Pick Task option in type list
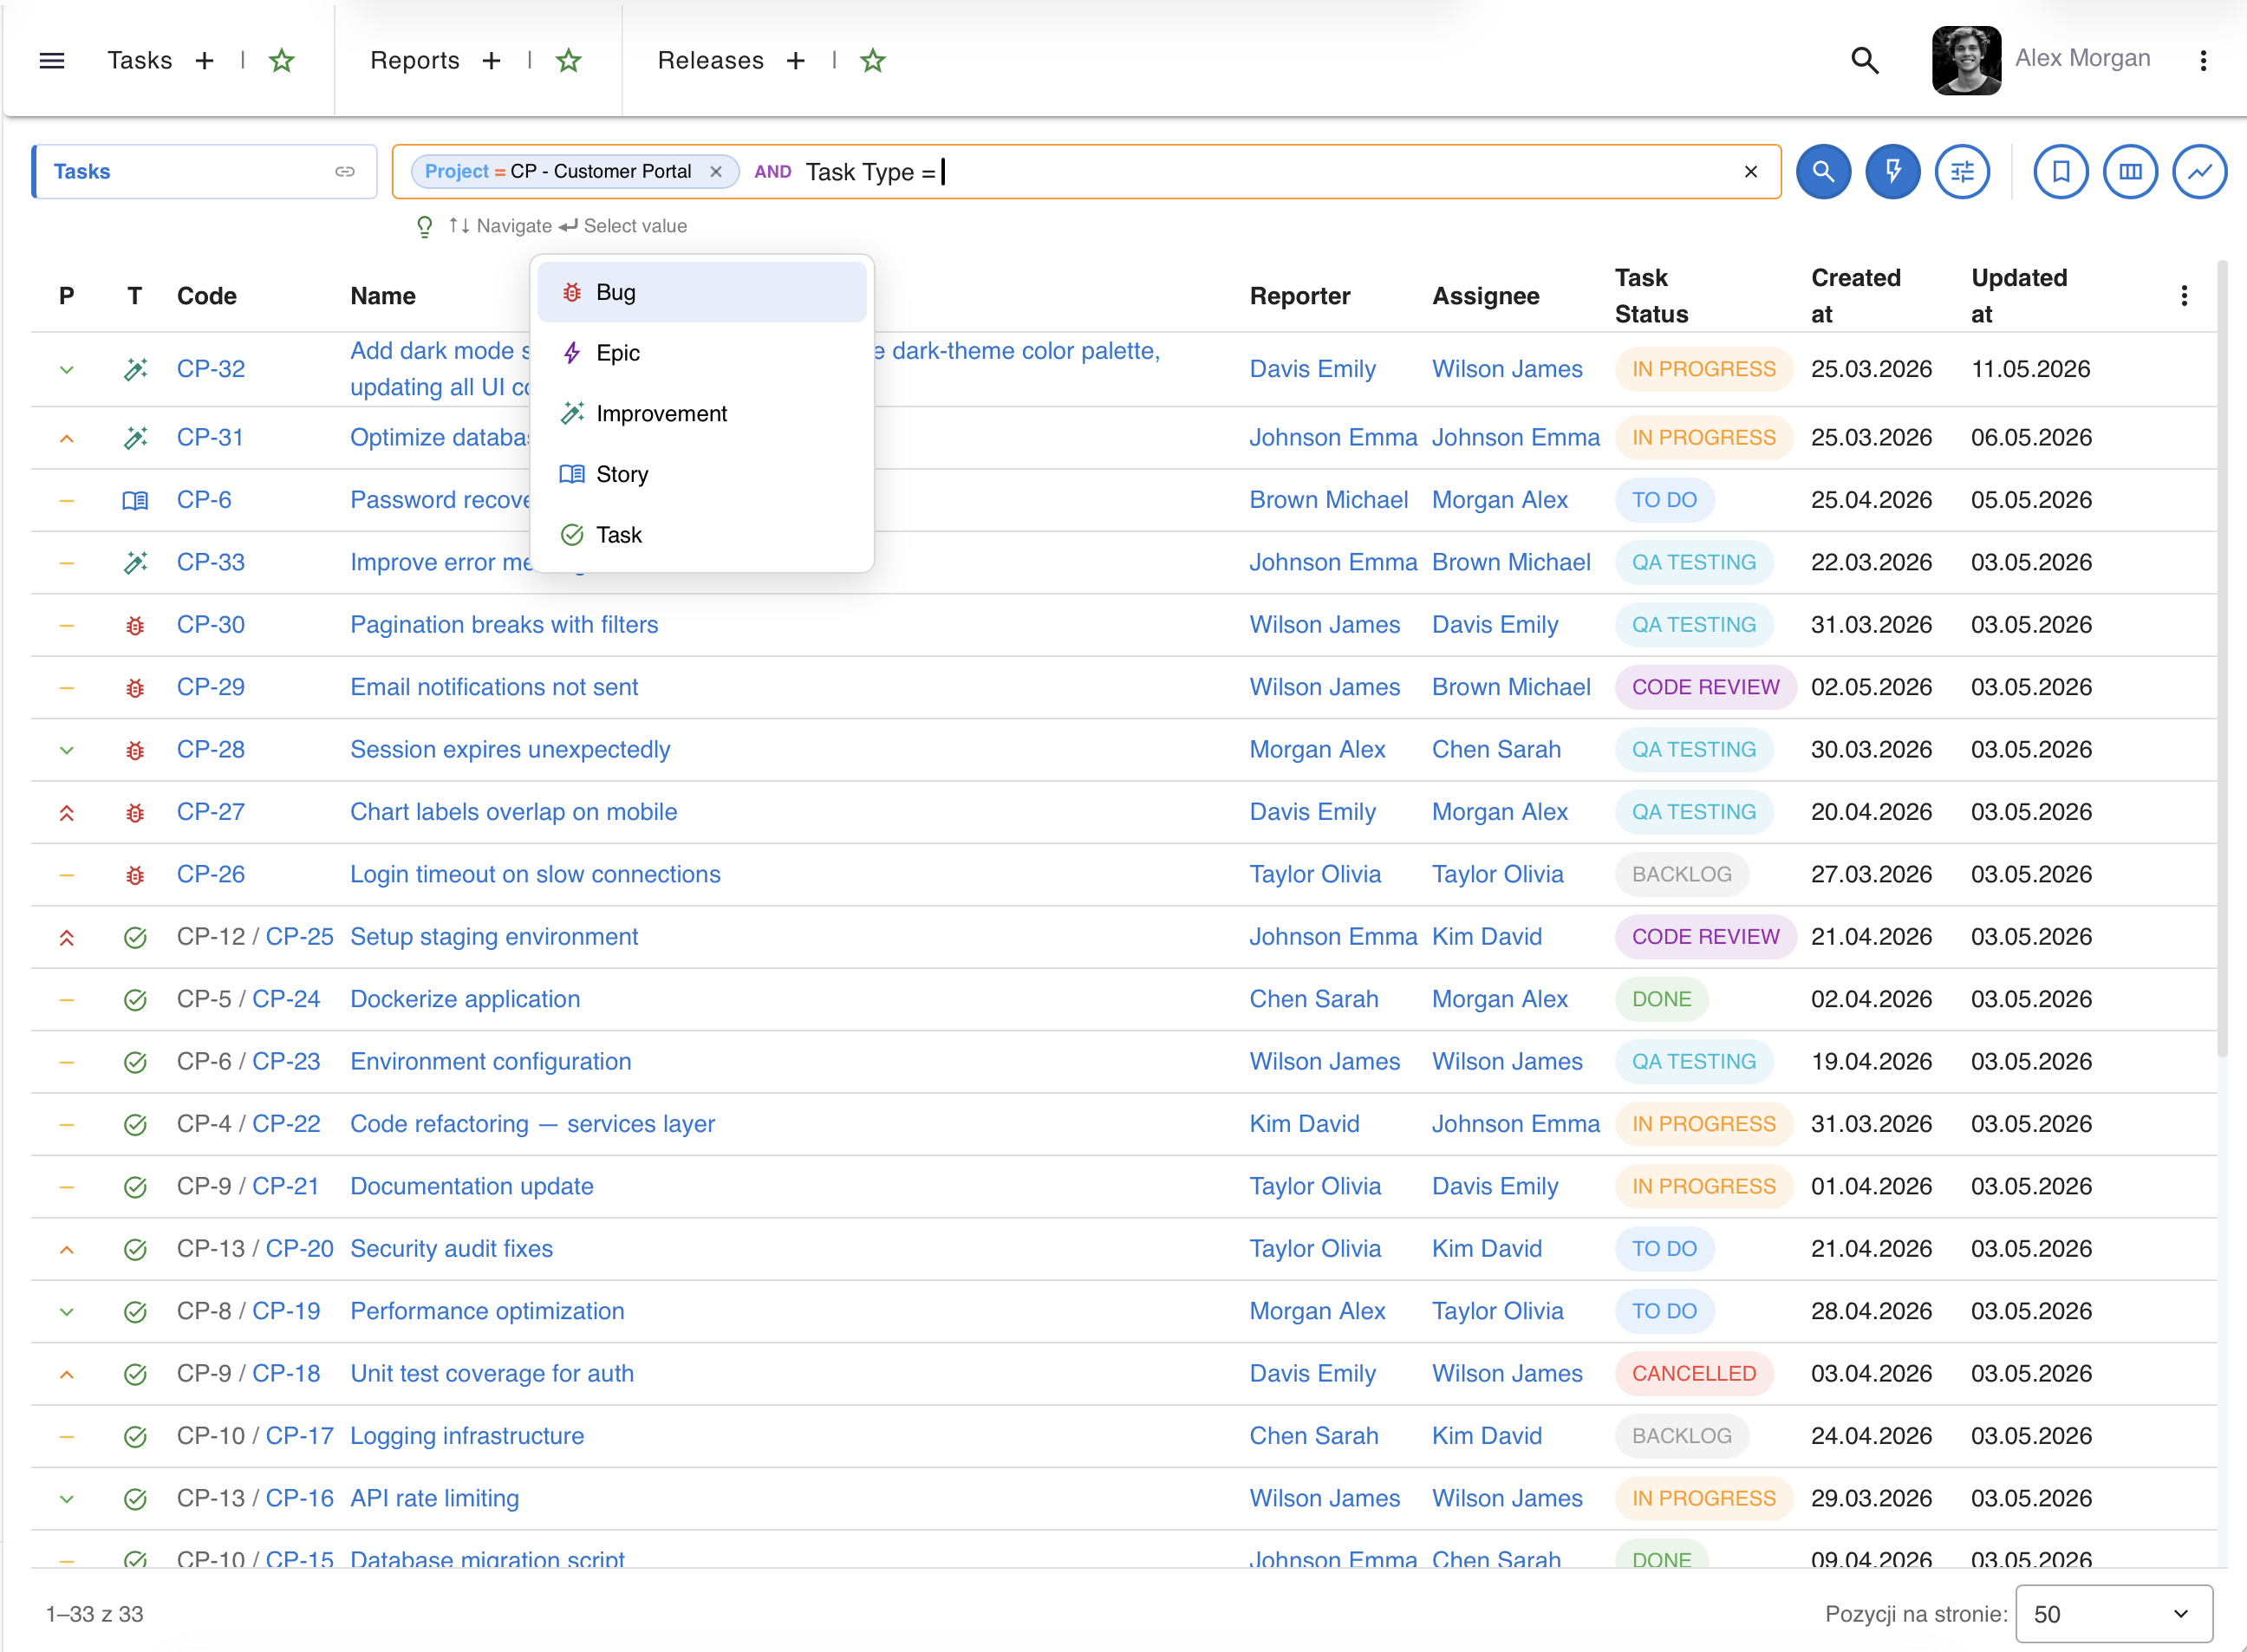The image size is (2247, 1652). (x=702, y=535)
